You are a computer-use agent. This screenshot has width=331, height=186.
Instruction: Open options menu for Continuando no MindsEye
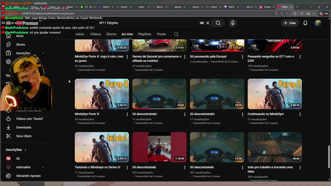300,114
